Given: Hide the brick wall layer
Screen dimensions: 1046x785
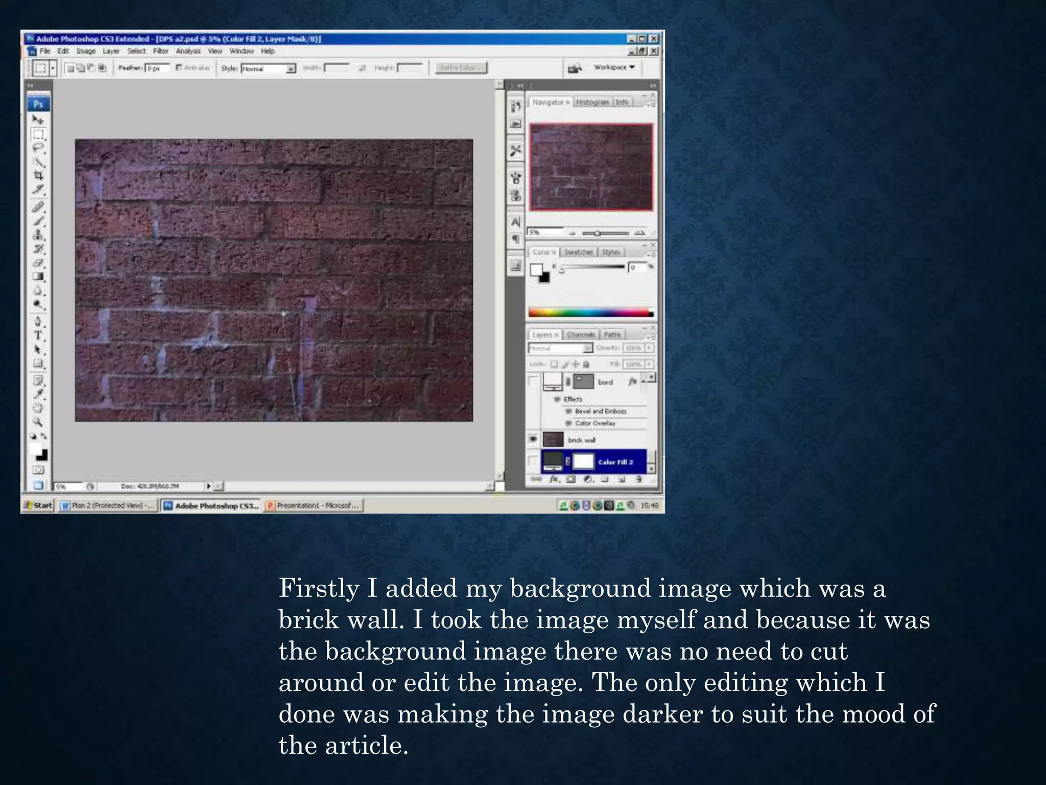Looking at the screenshot, I should [x=533, y=439].
